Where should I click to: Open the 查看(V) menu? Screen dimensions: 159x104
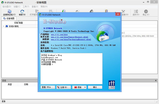(35, 7)
